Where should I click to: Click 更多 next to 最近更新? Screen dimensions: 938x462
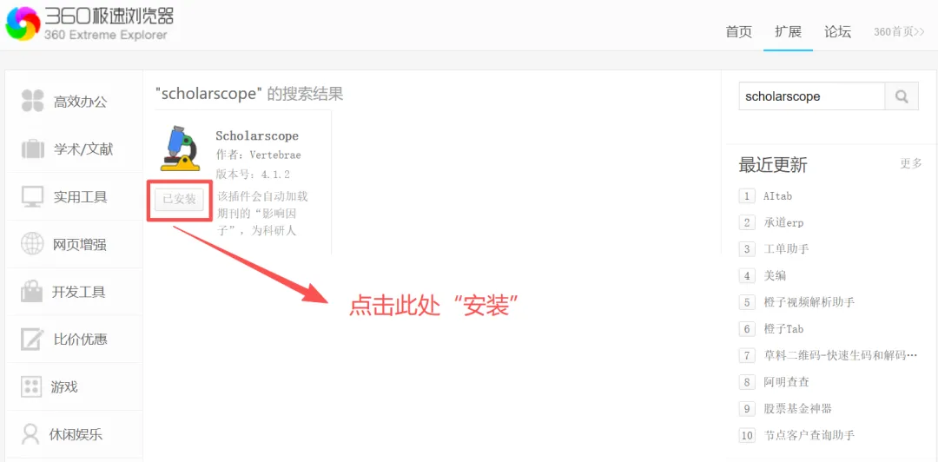[911, 163]
